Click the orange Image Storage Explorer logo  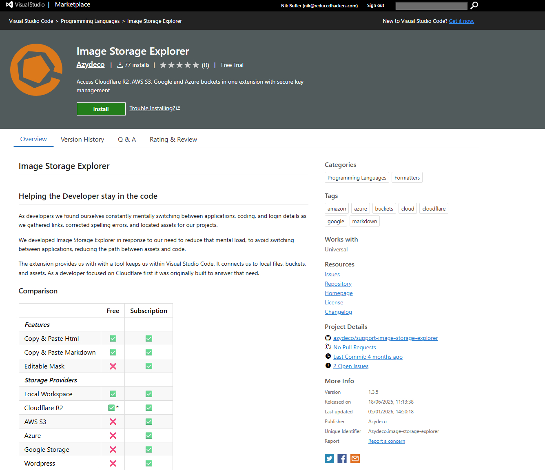[x=36, y=70]
